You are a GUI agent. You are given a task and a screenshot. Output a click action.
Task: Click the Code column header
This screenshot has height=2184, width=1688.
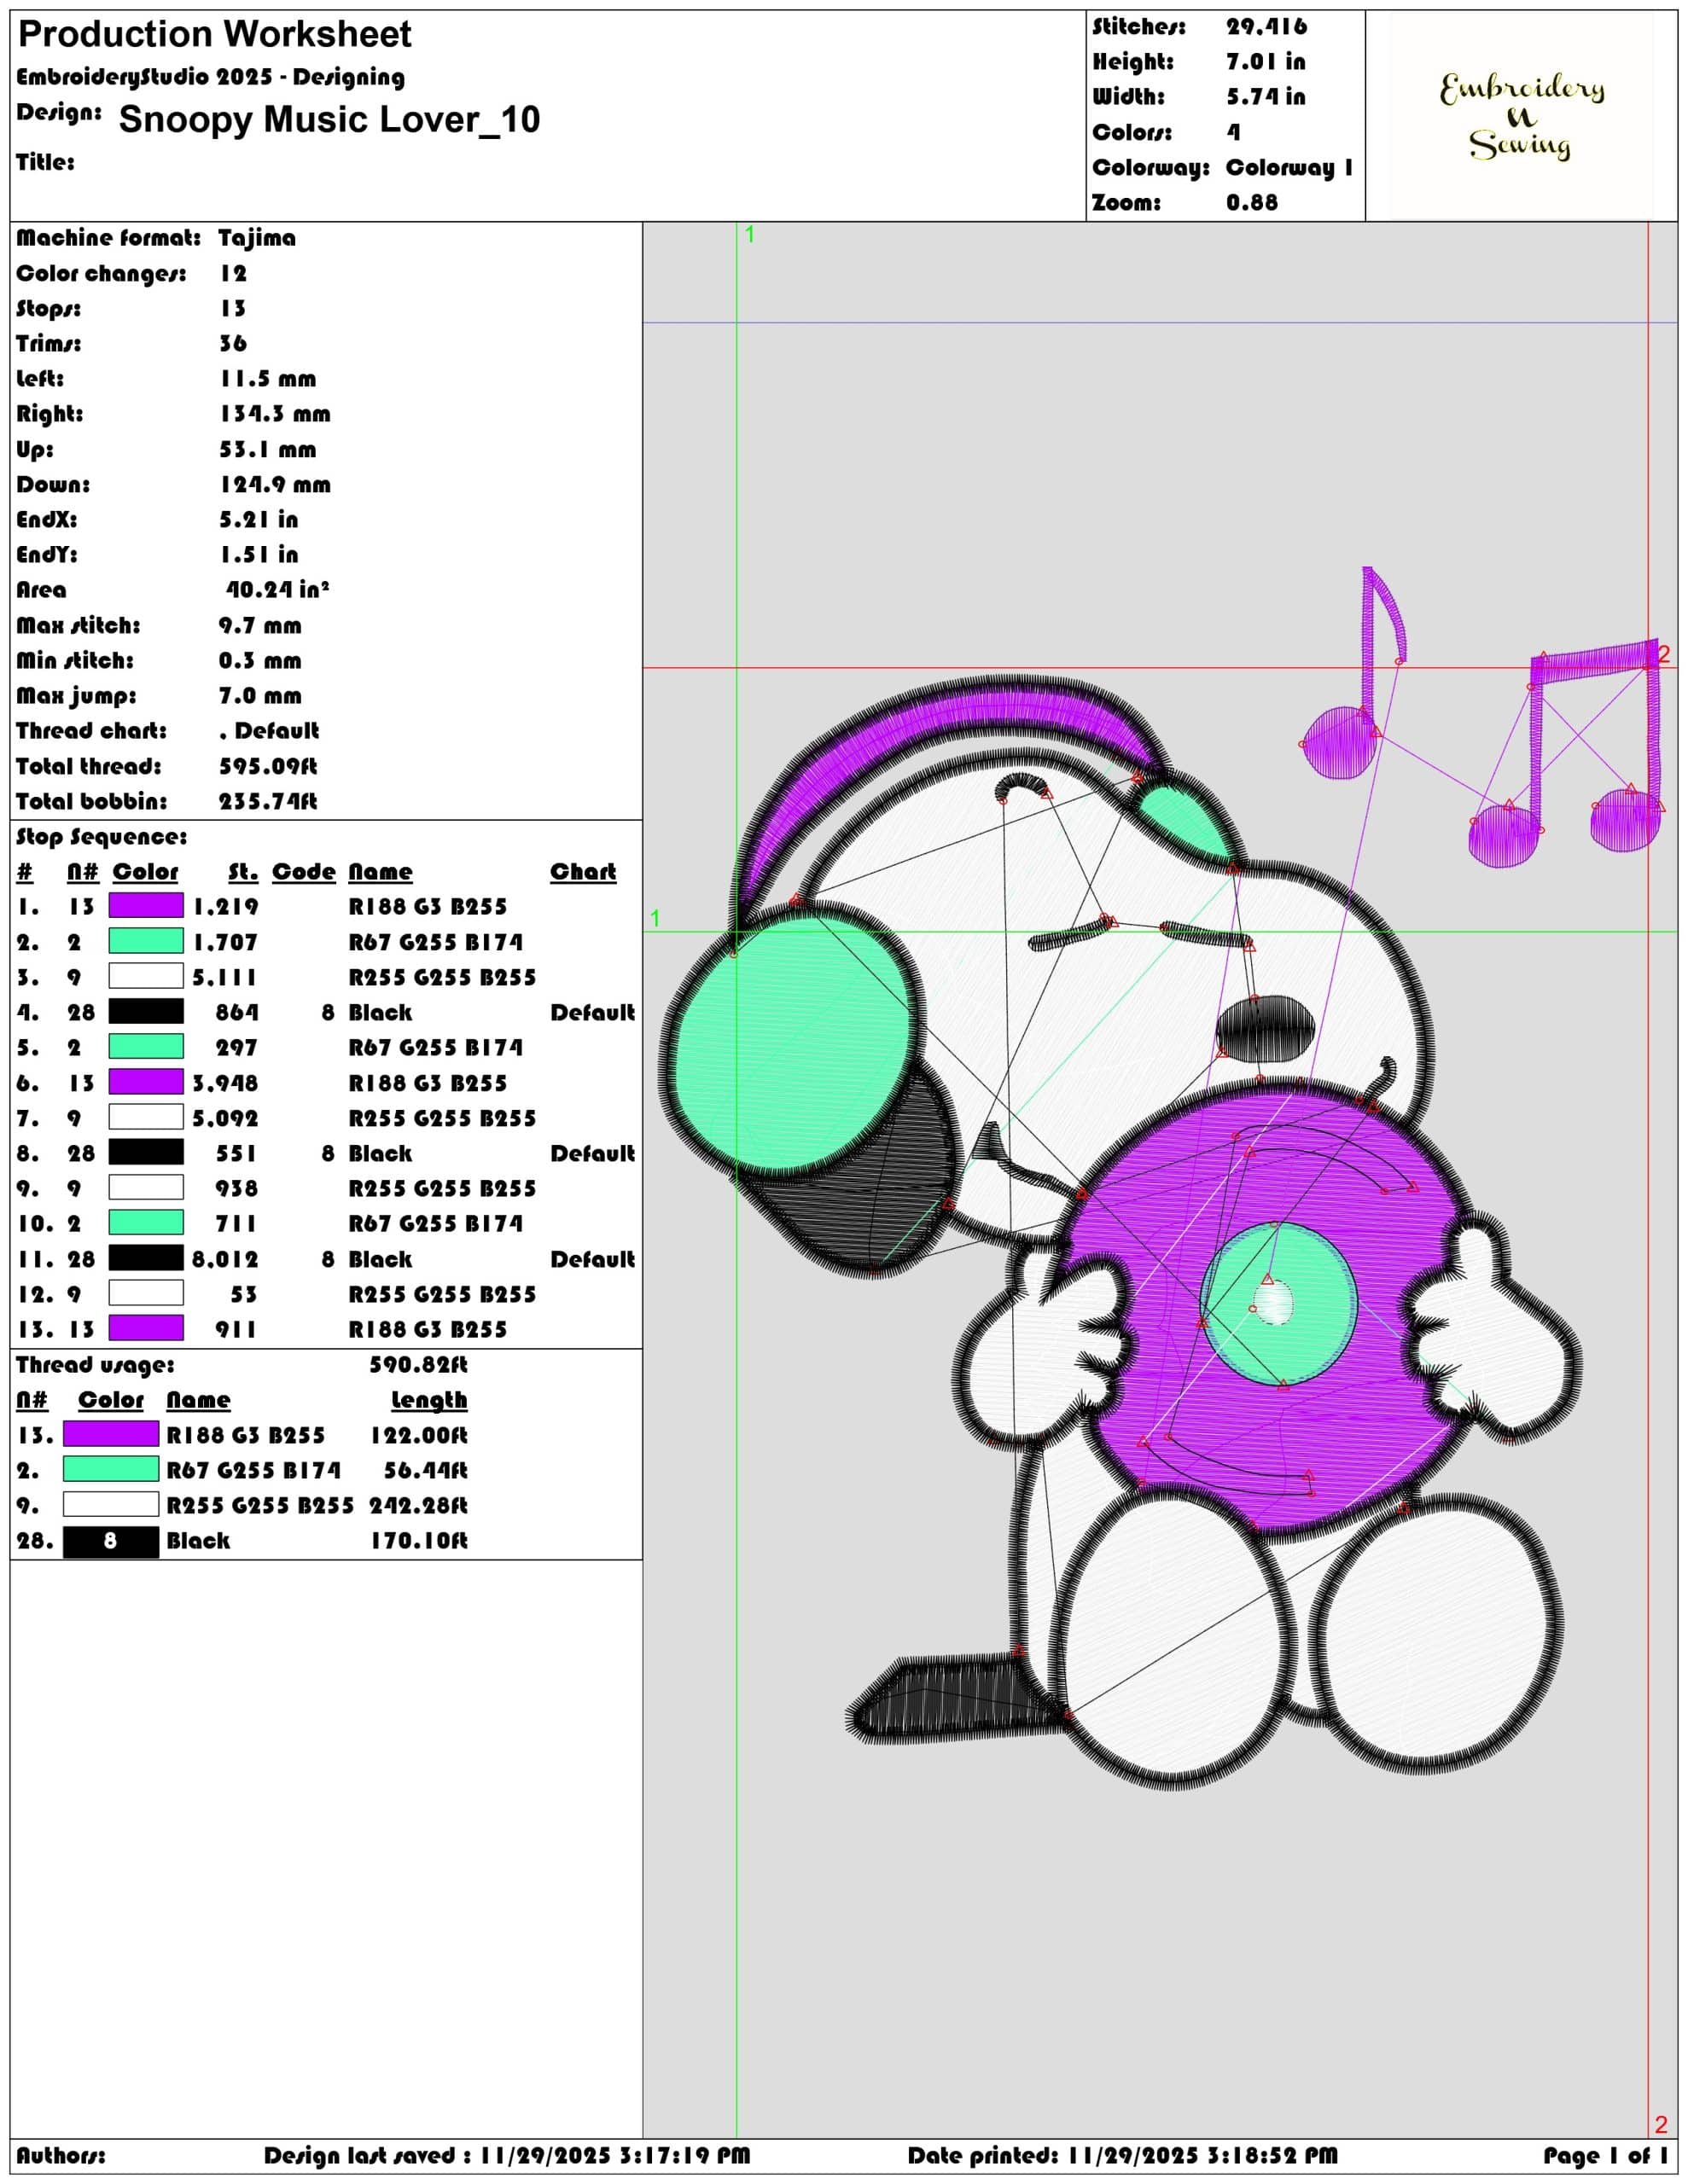pos(304,871)
